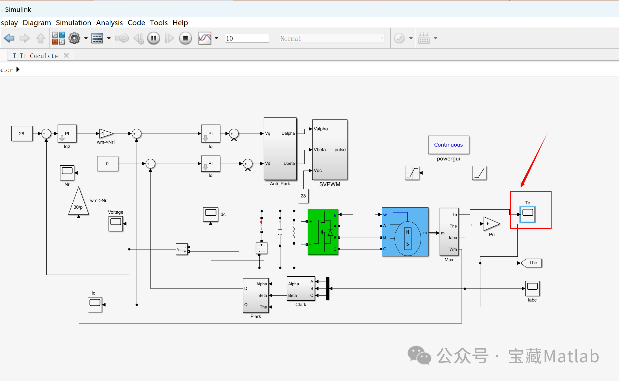Screen dimensions: 619x381
Task: Select the Anti_Park subsystem block
Action: tap(280, 149)
